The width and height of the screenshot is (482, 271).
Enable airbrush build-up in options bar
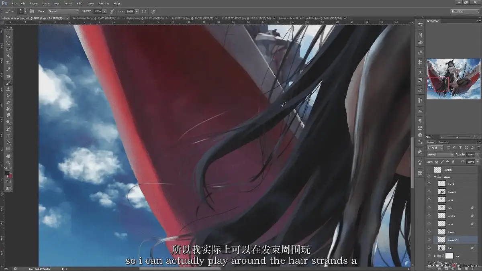point(144,11)
